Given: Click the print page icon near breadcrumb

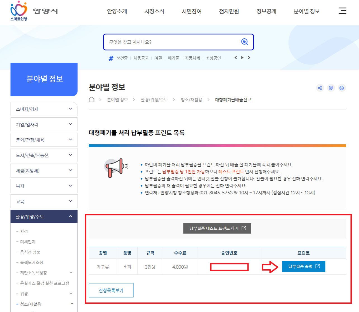Looking at the screenshot, I should 342,88.
